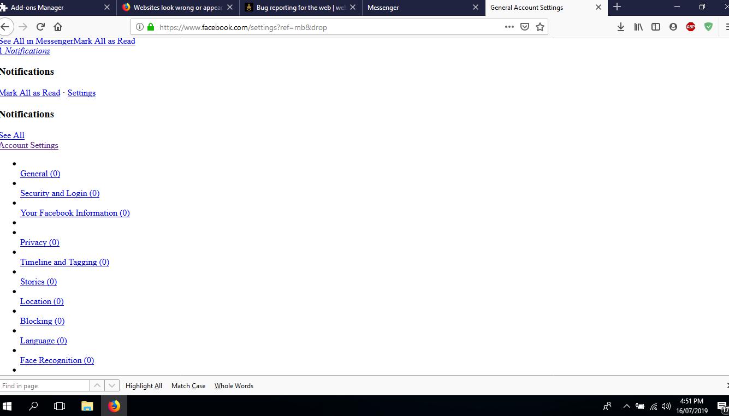
Task: Close the Add-ons Manager tab
Action: [107, 8]
